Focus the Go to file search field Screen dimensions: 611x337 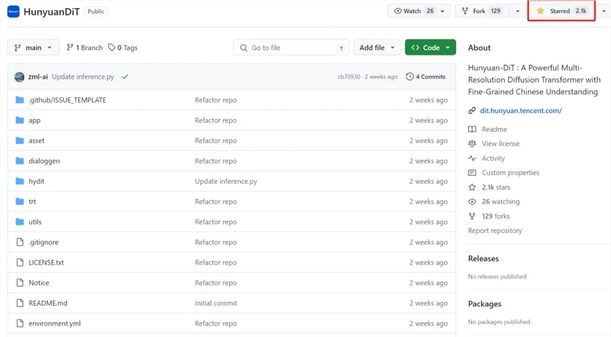point(291,48)
